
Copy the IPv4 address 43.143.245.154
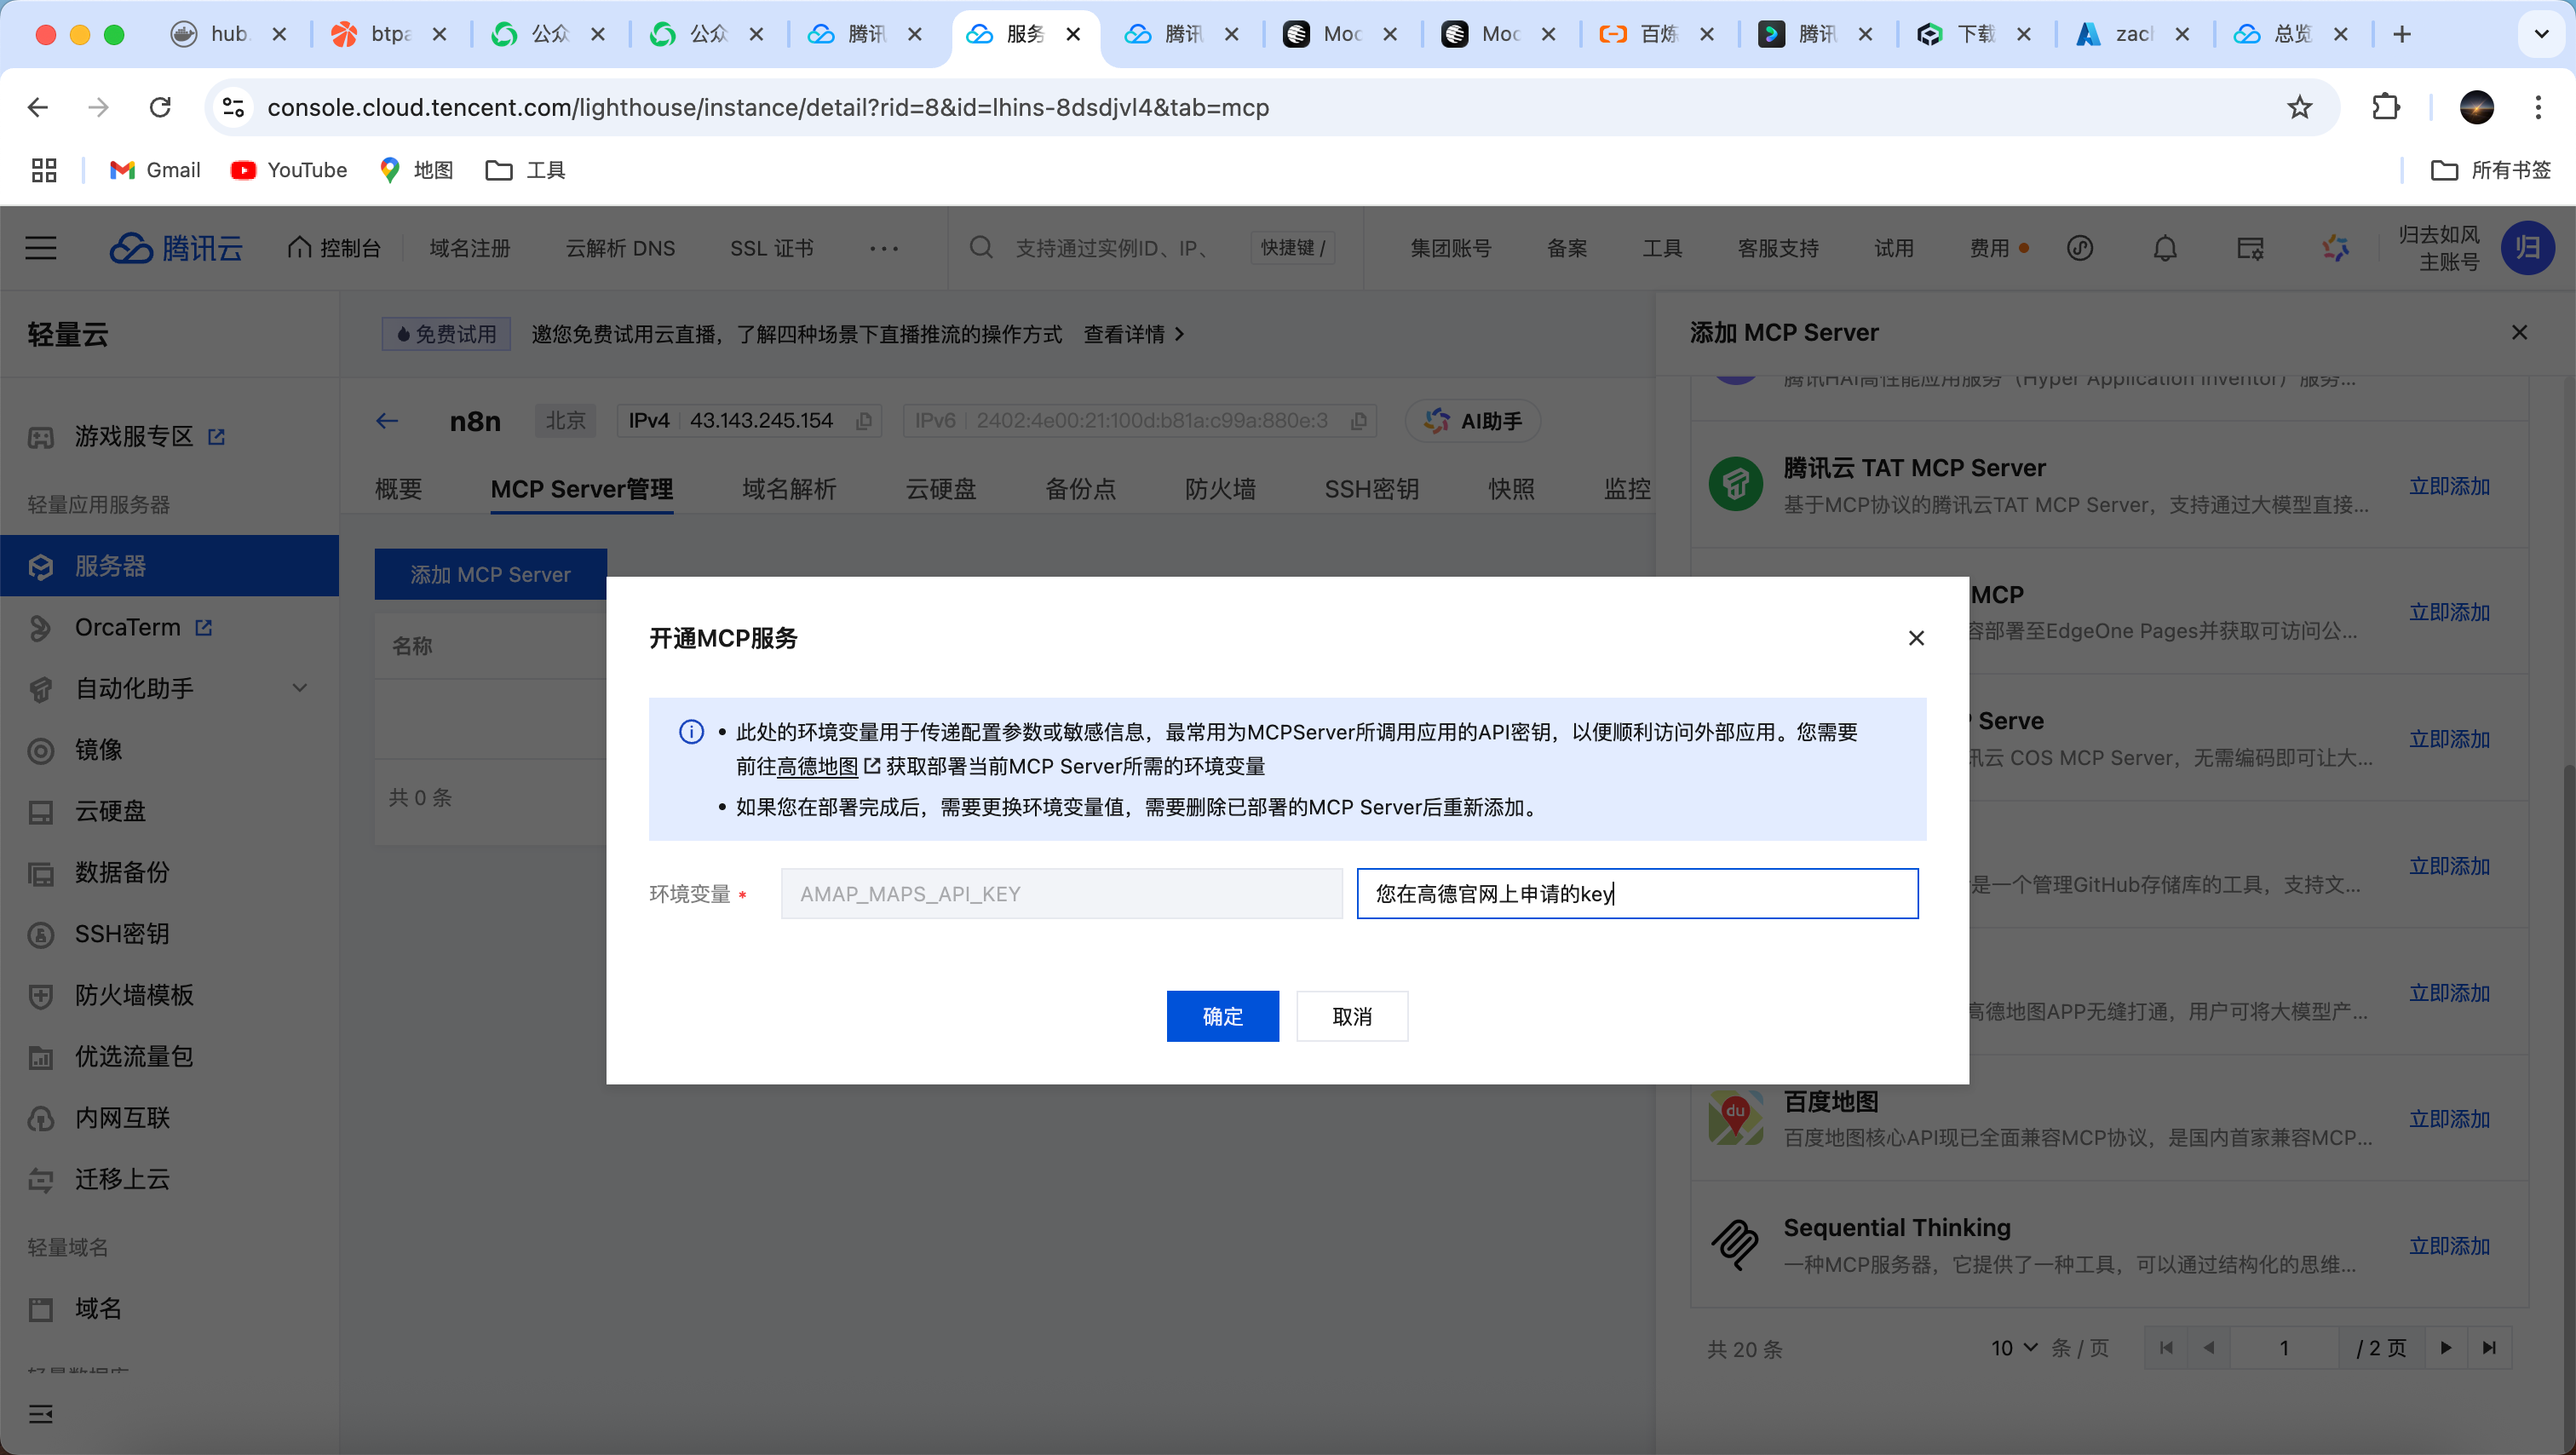click(x=864, y=421)
